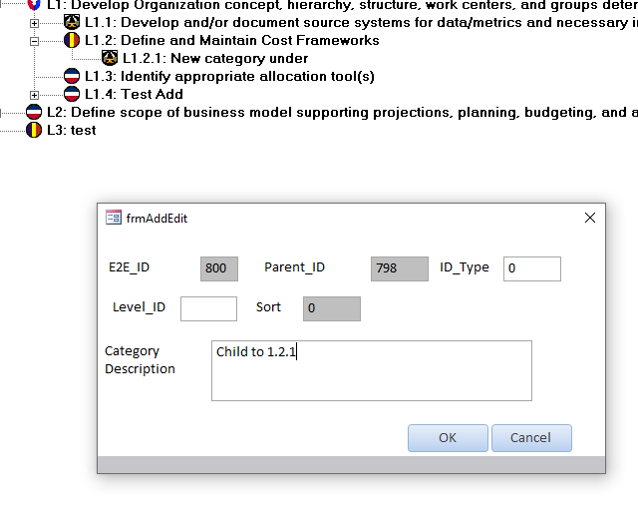Click the Sort label
This screenshot has height=508, width=638.
coord(268,306)
